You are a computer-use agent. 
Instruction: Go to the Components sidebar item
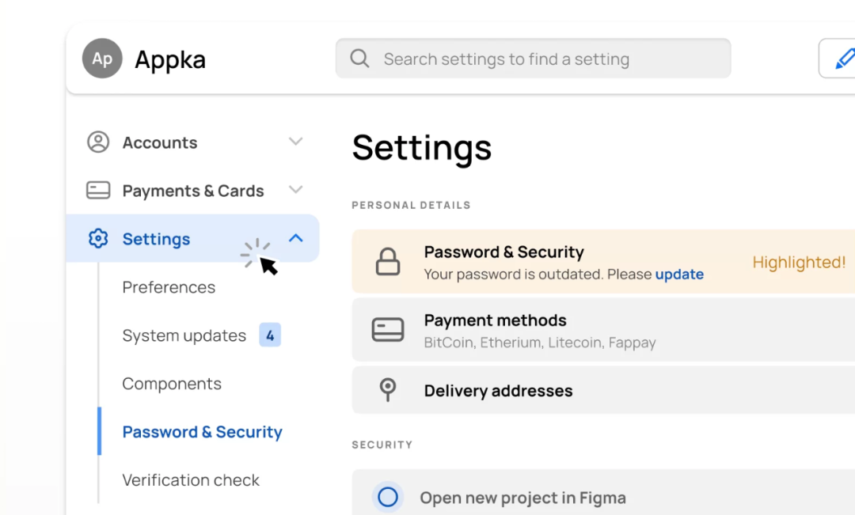pos(172,384)
